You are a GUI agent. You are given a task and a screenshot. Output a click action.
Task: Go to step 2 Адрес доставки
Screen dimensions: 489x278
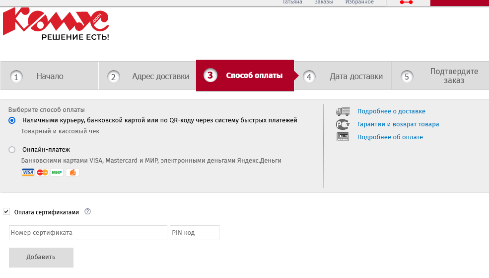click(147, 76)
